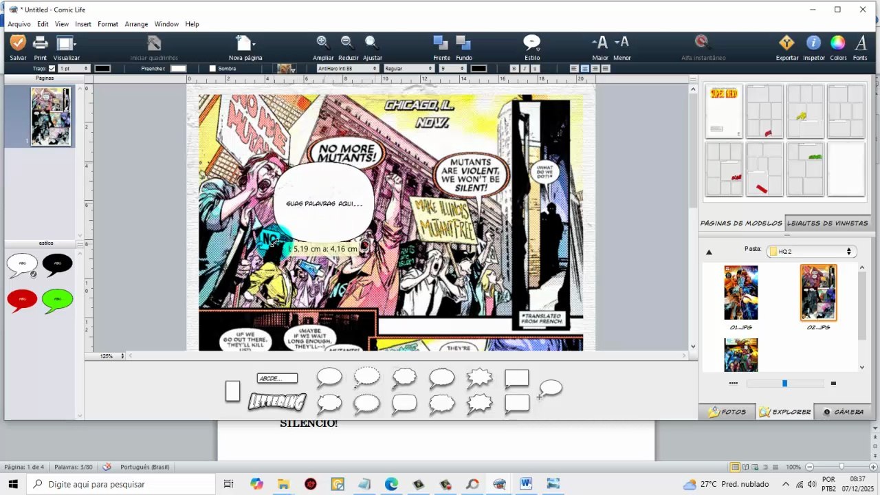
Task: Open the Regular font style dropdown
Action: coord(408,69)
